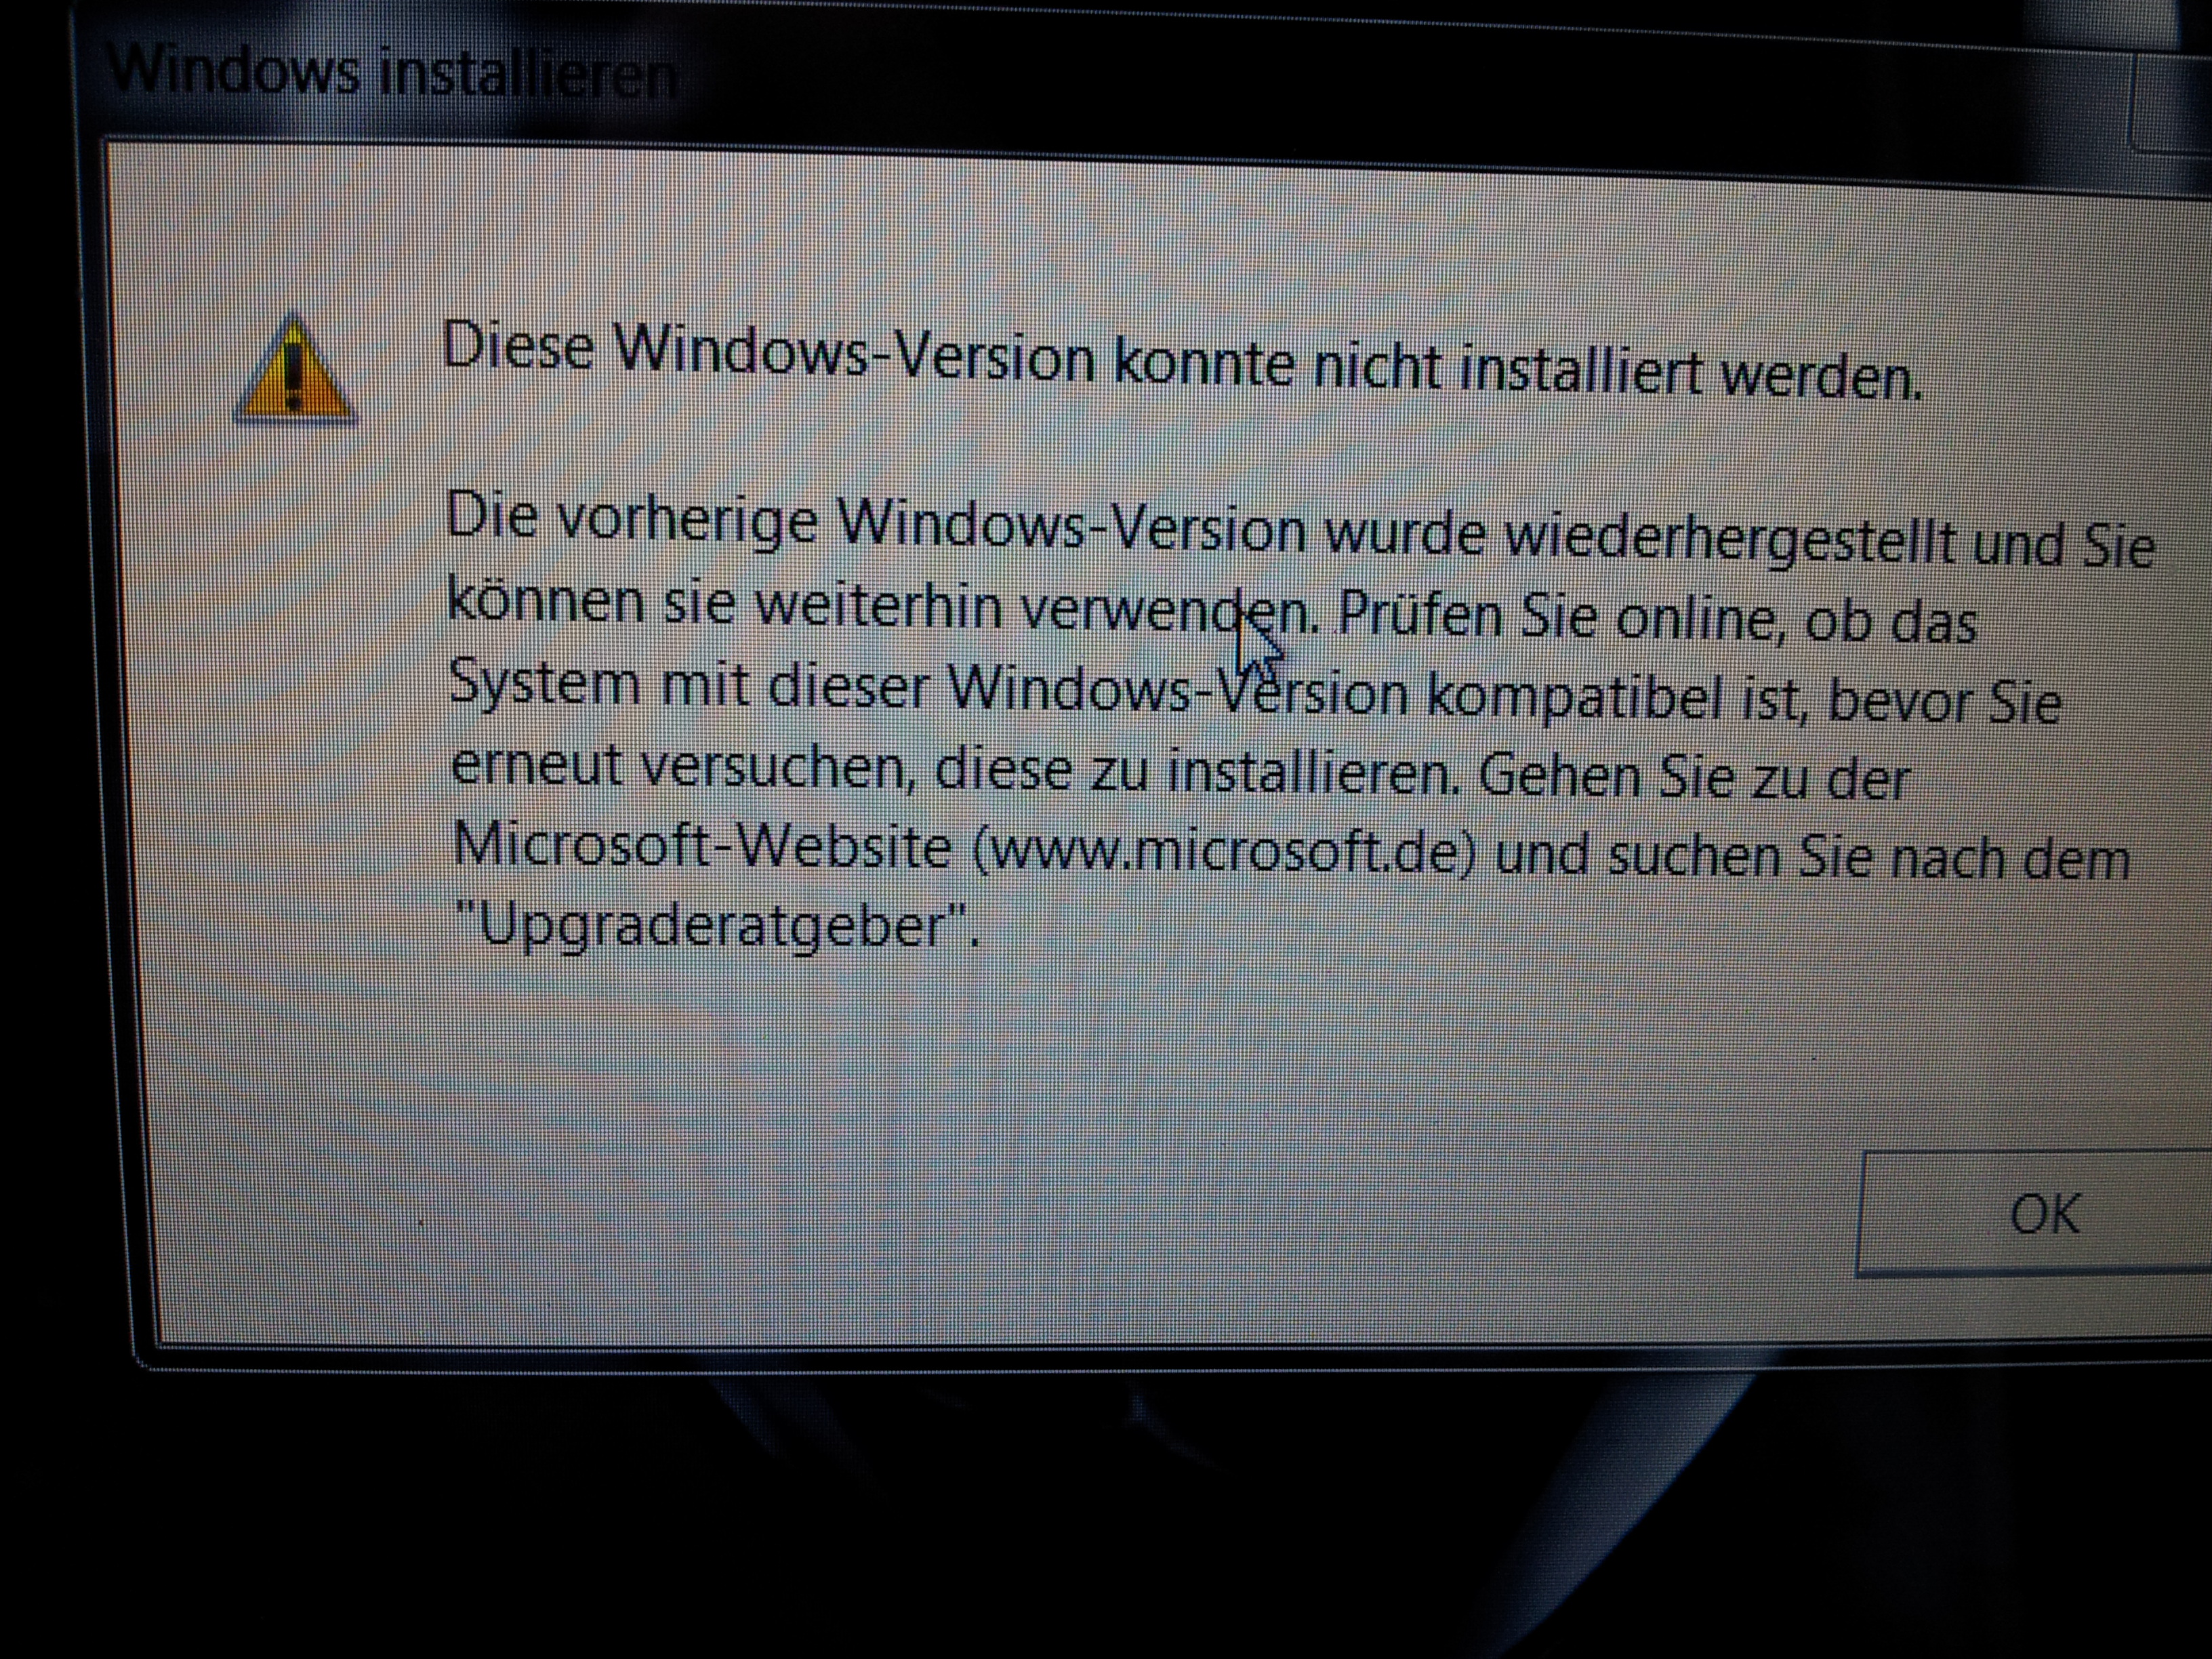Select the word "Upgraderatgeber"
The height and width of the screenshot is (1659, 2212).
pos(713,924)
